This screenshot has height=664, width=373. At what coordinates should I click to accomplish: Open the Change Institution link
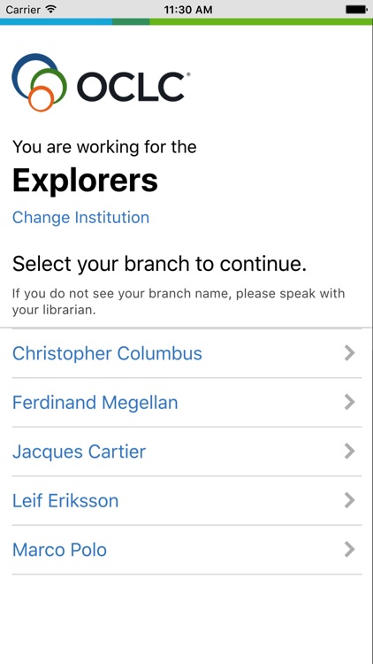[80, 217]
